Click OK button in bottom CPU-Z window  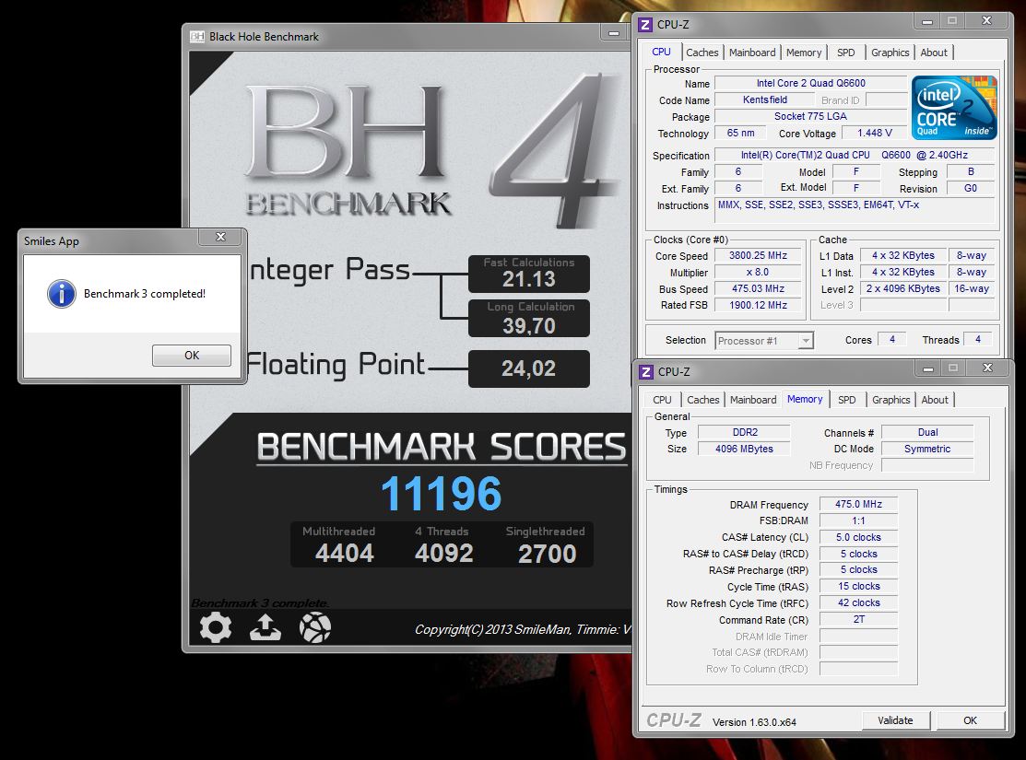(x=970, y=720)
